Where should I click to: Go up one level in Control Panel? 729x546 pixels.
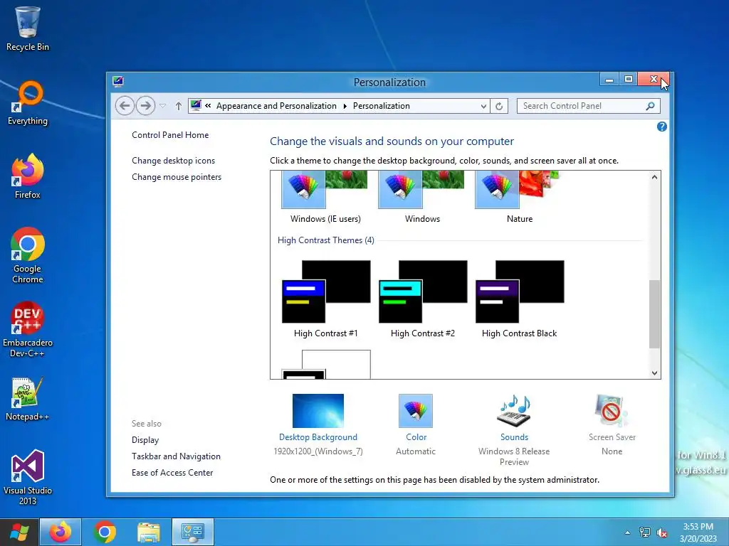click(179, 106)
